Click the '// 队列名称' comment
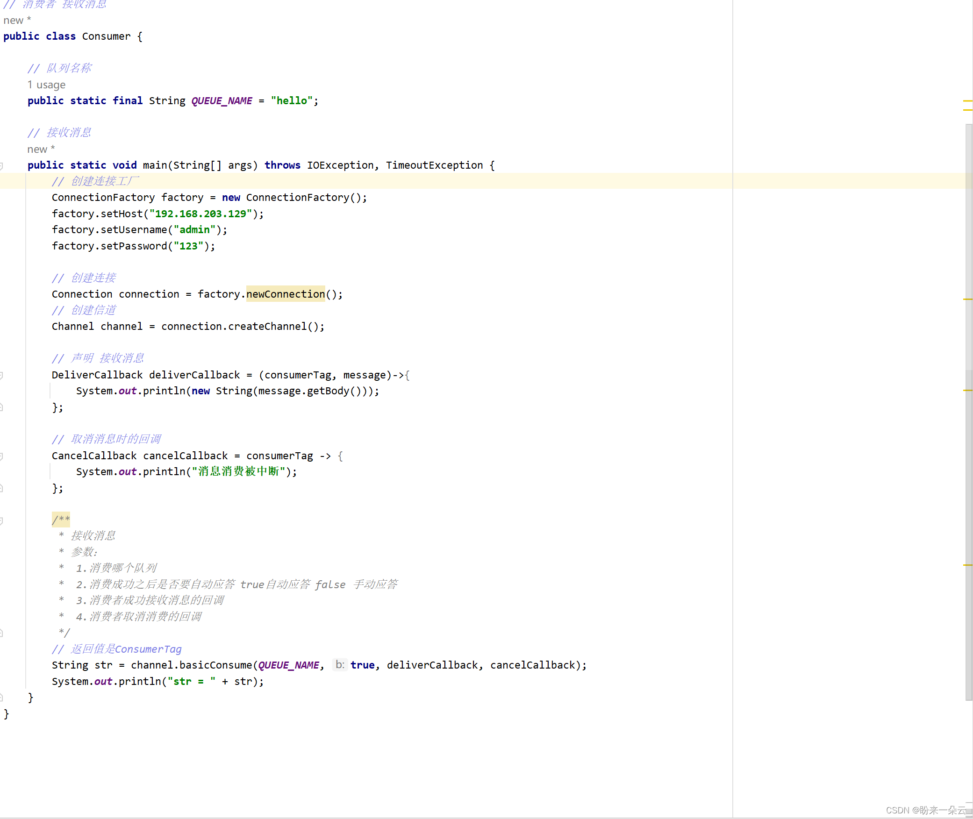Screen dimensions: 973x819 [x=60, y=69]
